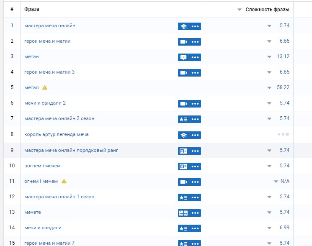This screenshot has width=312, height=246.
Task: Sort by 'Сложность фразы' column header arrow
Action: point(240,10)
